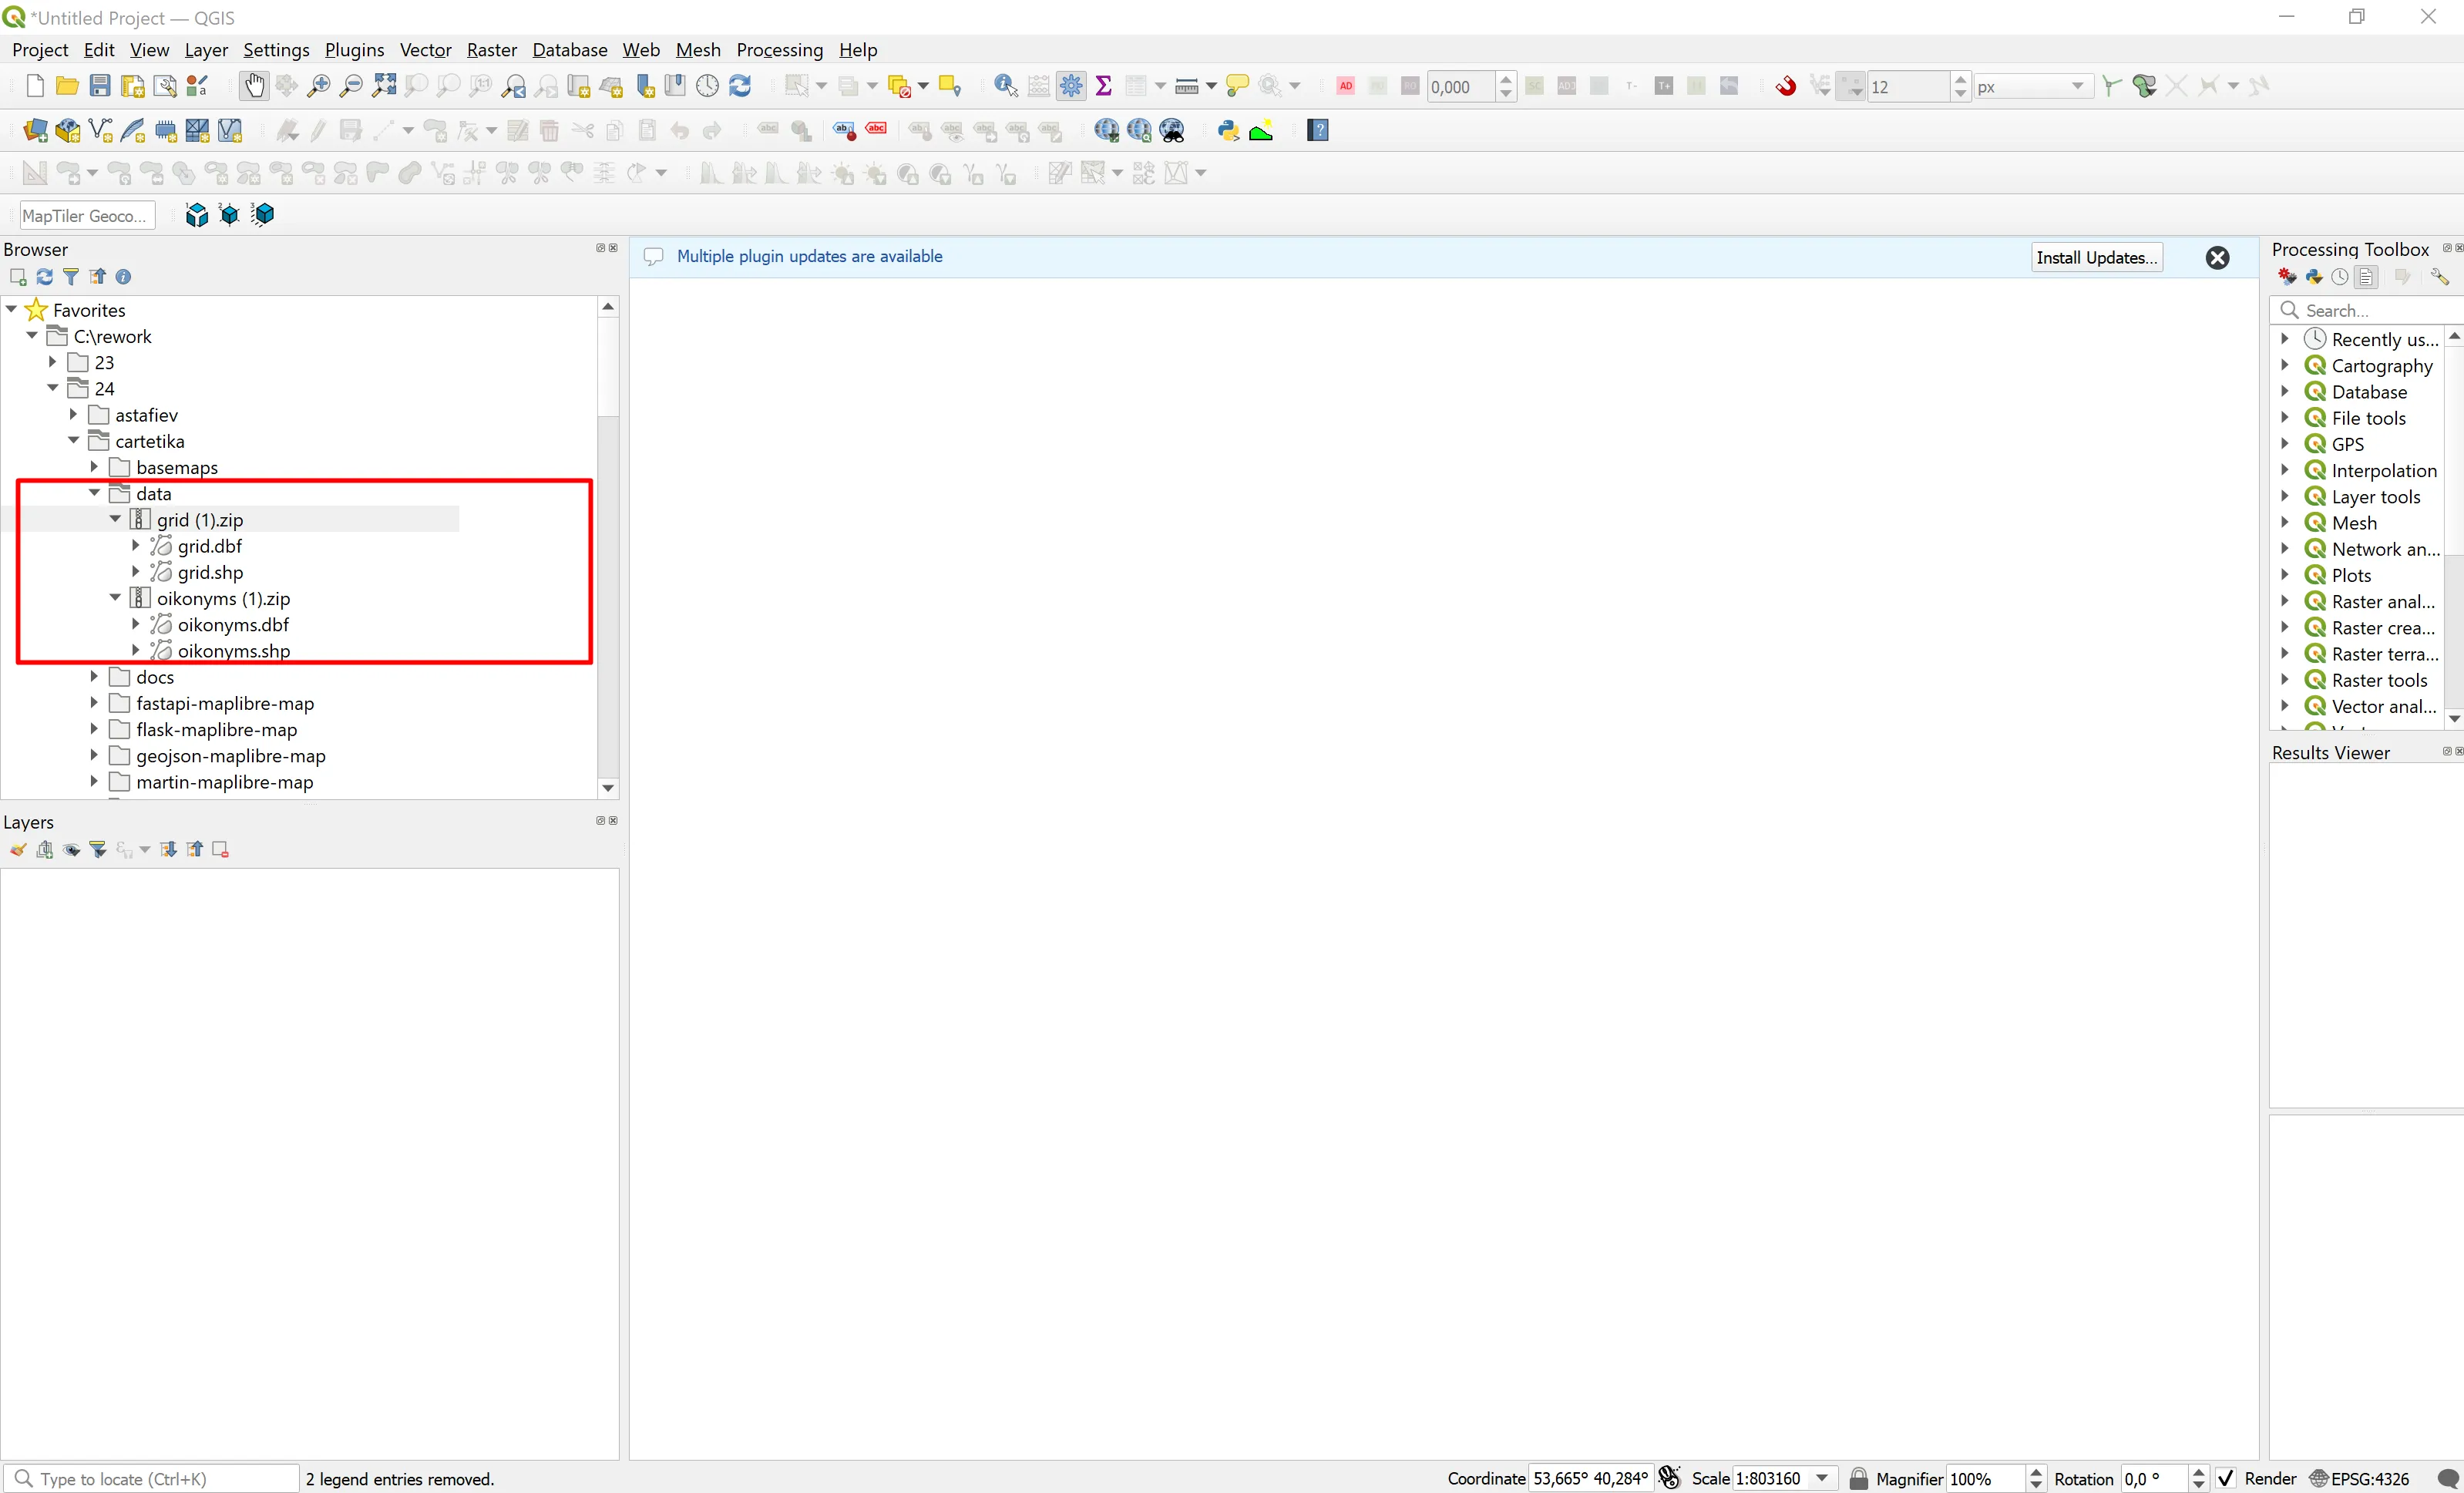Viewport: 2464px width, 1493px height.
Task: Toggle the processing toolbox gear button
Action: (x=1071, y=87)
